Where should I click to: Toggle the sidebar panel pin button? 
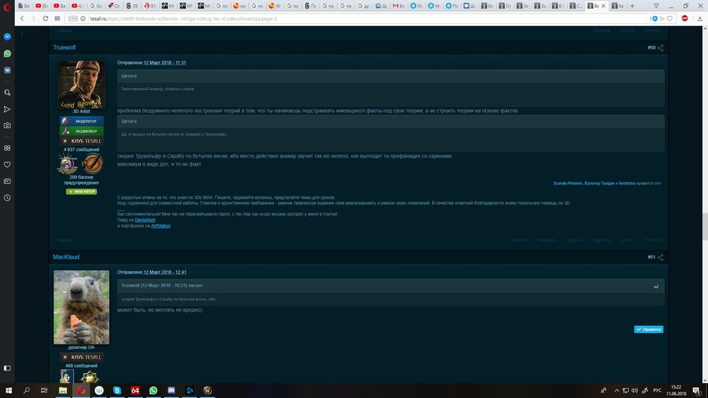[7, 368]
